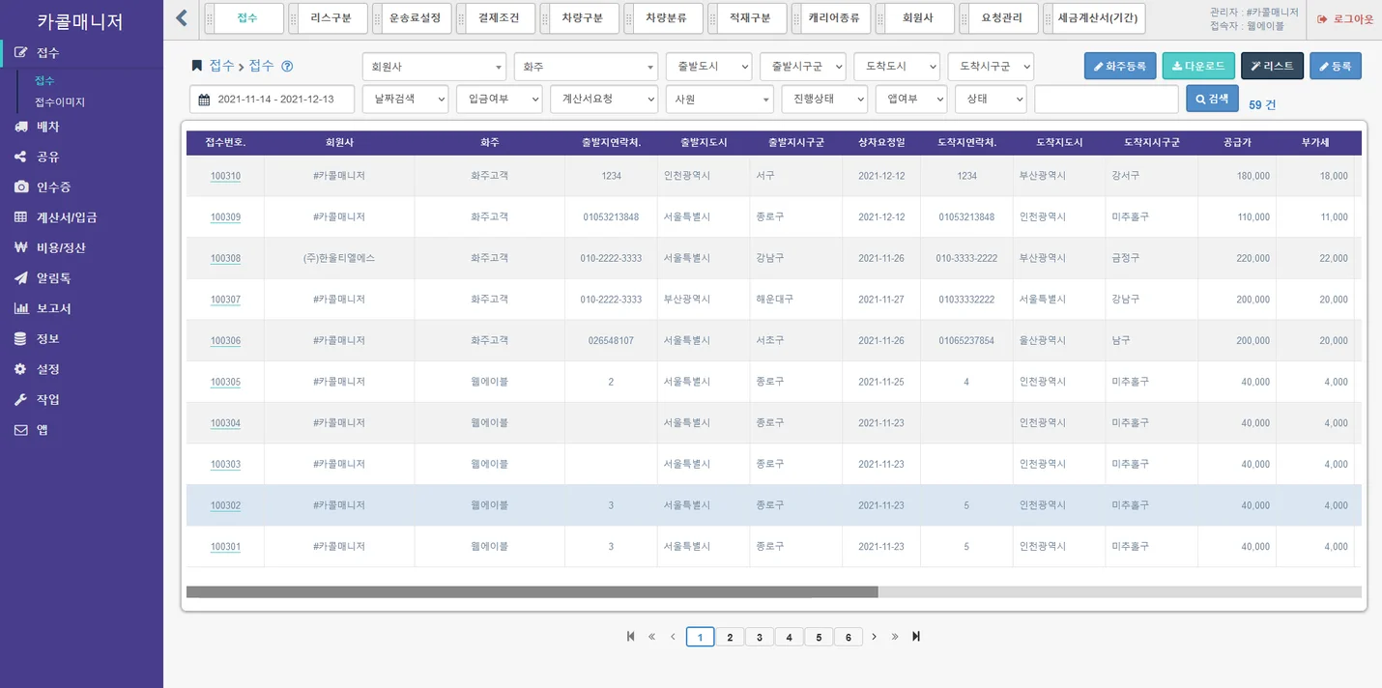Open the 인수증 camera icon menu

coord(53,187)
